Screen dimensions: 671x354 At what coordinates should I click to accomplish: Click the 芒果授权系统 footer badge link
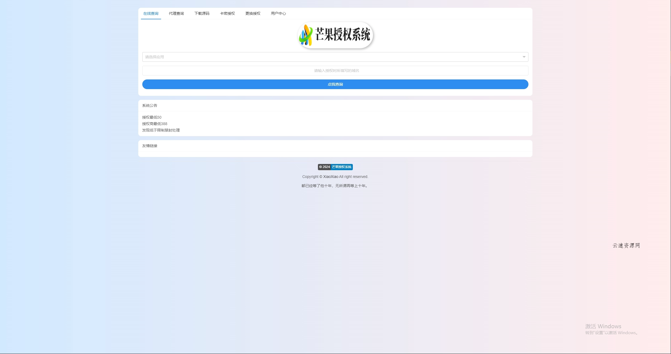(x=341, y=167)
